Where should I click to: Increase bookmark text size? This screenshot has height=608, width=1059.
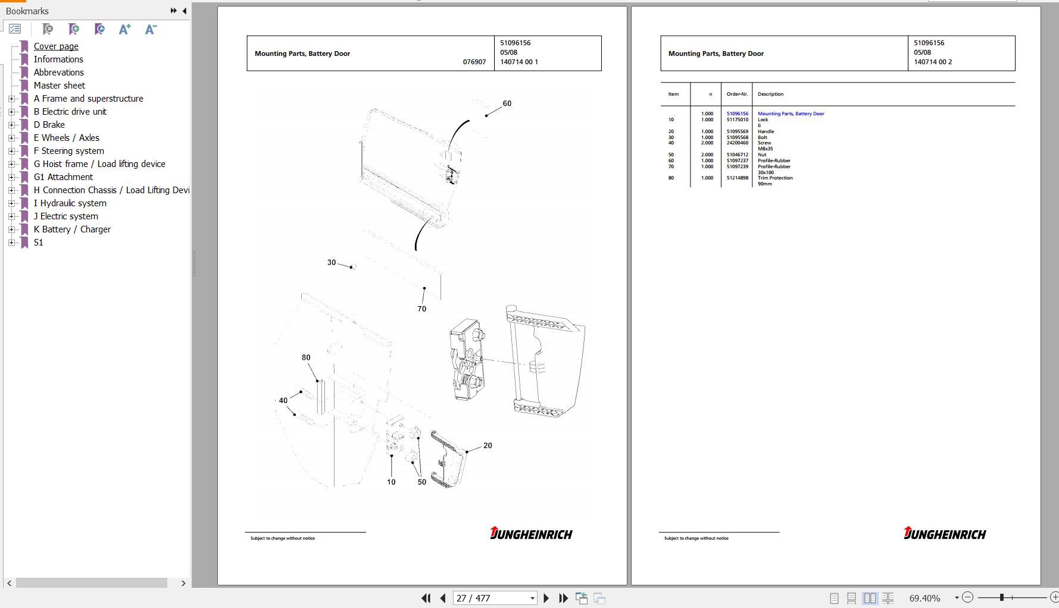point(124,29)
